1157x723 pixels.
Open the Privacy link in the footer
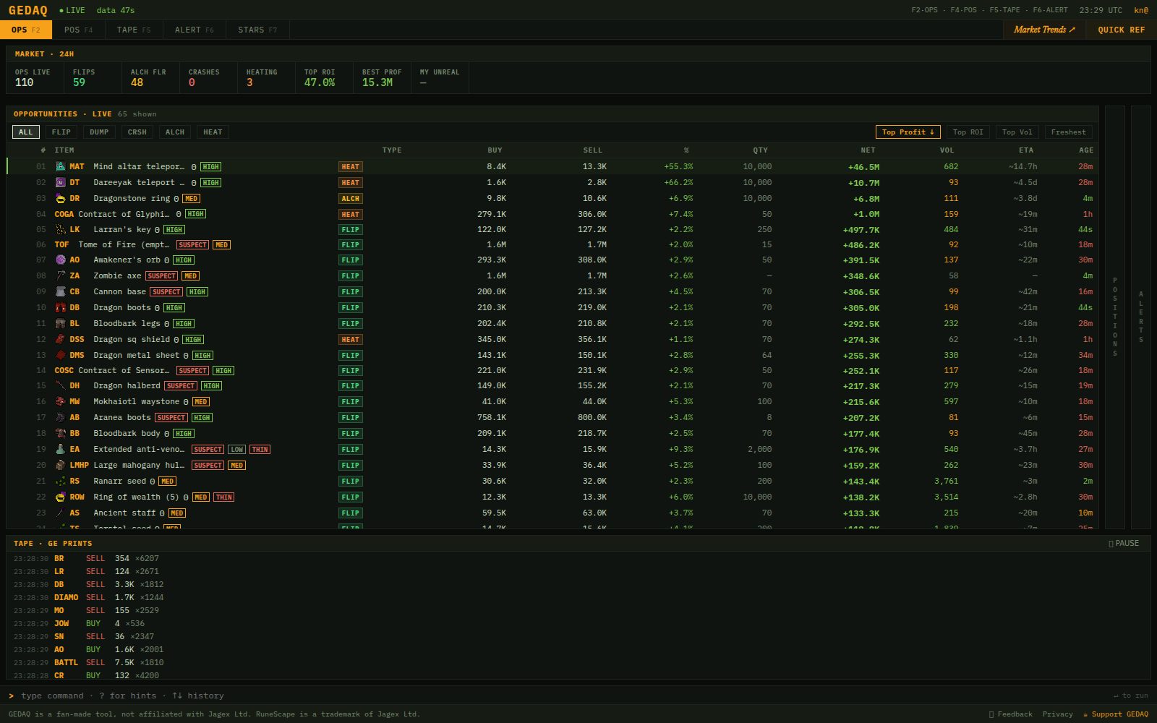pos(1057,714)
